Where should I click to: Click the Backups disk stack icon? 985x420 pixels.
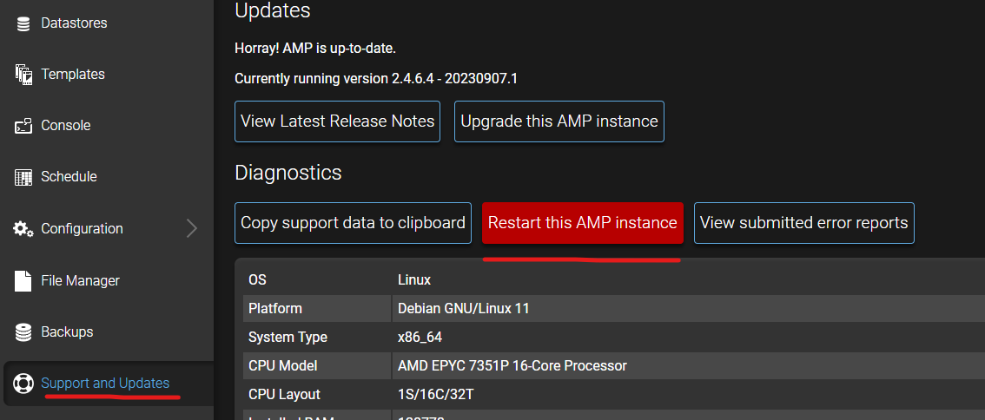click(x=23, y=332)
